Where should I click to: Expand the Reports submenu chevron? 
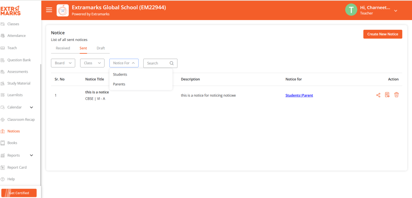pyautogui.click(x=31, y=155)
